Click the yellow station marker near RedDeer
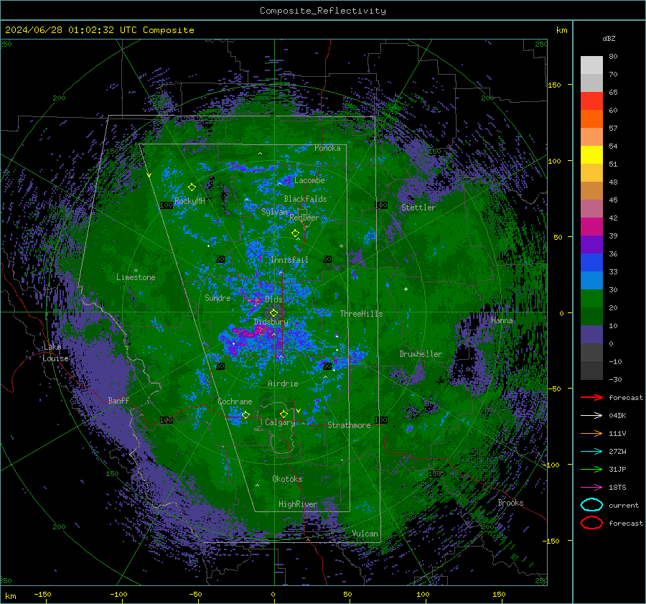This screenshot has height=604, width=646. coord(296,233)
